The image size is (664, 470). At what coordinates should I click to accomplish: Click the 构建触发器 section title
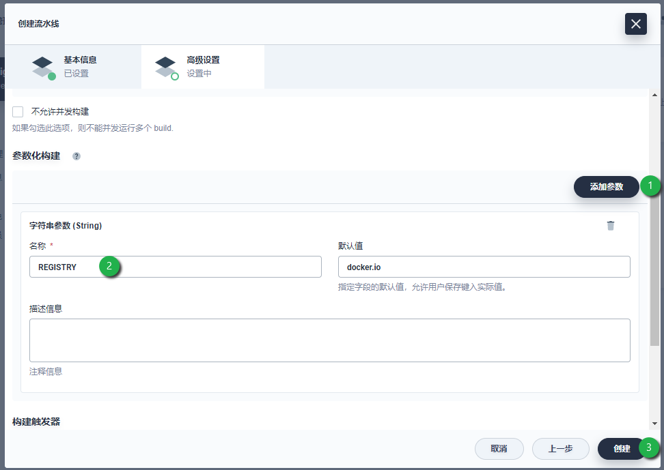pyautogui.click(x=36, y=422)
